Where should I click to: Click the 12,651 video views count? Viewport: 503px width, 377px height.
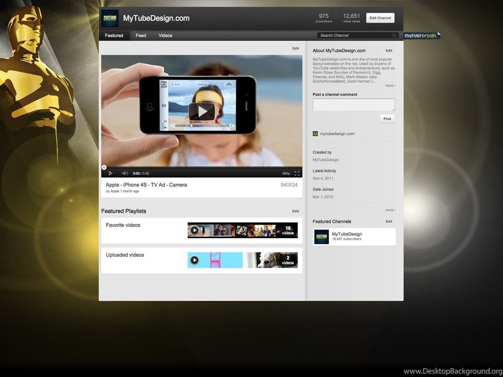(x=352, y=18)
